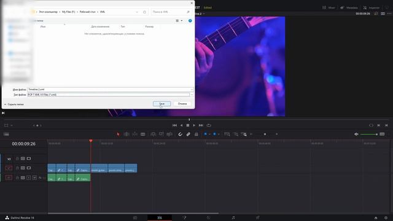Adjust the timeline zoom slider handle

click(x=265, y=134)
